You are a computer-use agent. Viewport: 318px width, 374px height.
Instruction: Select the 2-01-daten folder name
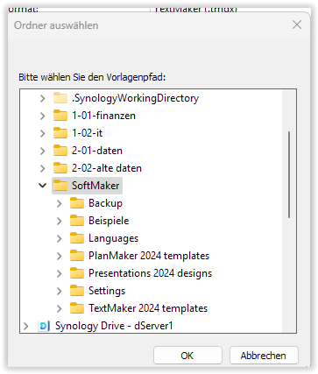(x=97, y=151)
